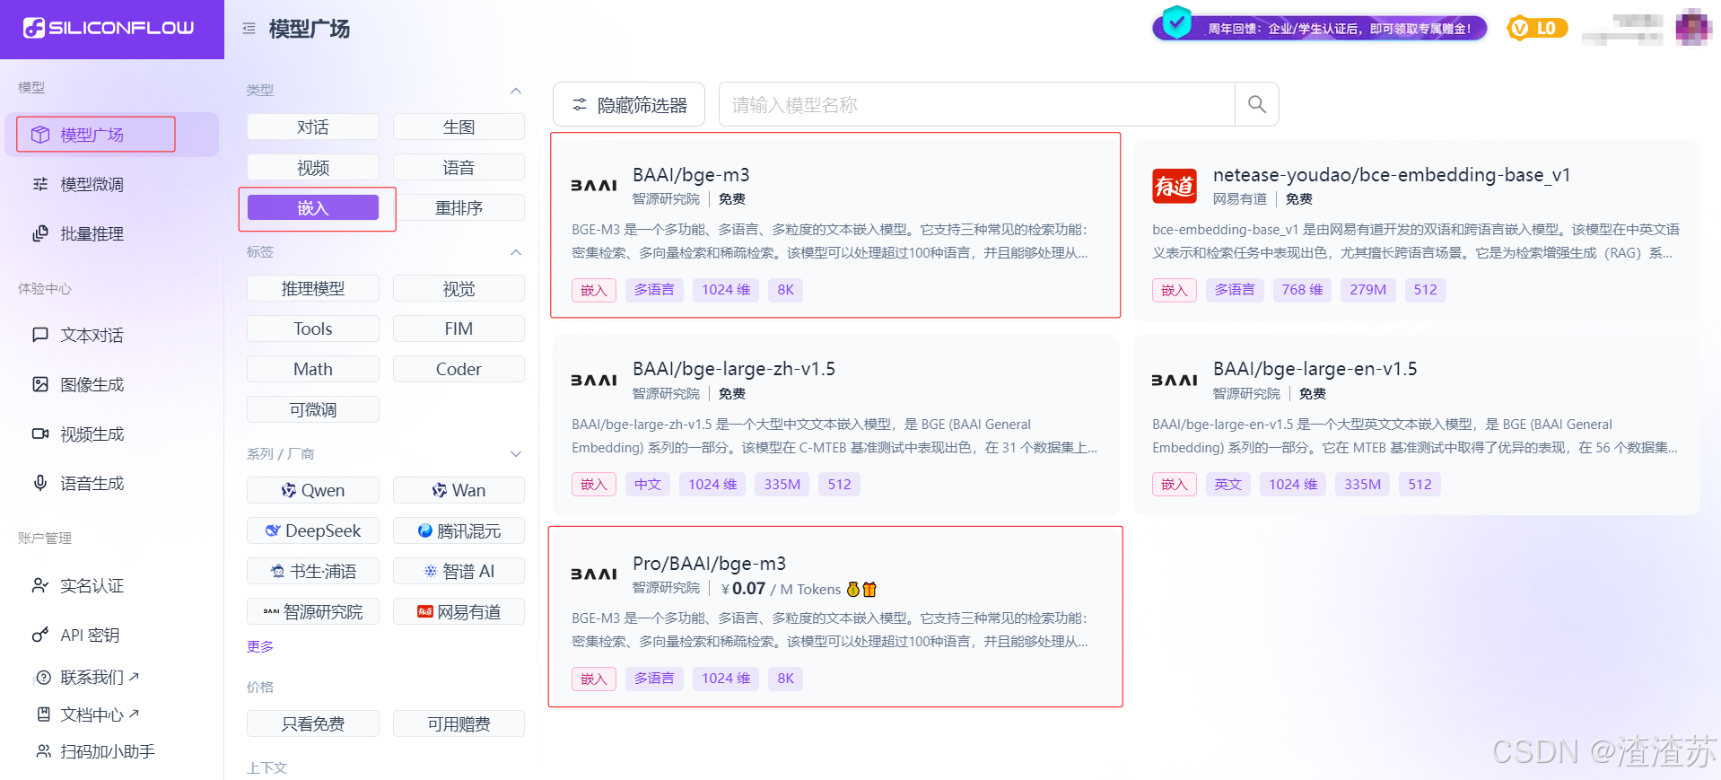Screen dimensions: 1721x780
Task: Deselect the 嵌入 type filter
Action: point(313,207)
